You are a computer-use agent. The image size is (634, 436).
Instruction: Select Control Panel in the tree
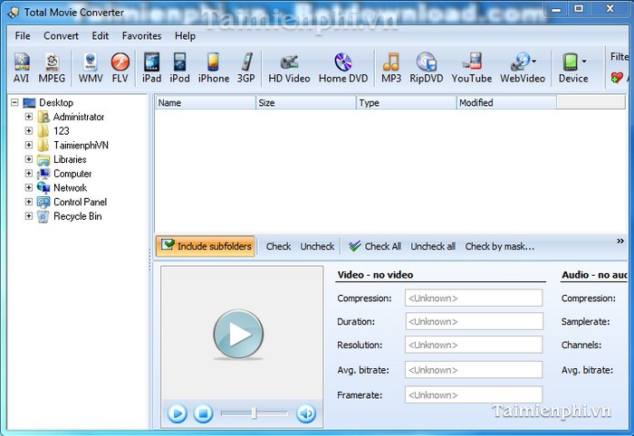80,202
